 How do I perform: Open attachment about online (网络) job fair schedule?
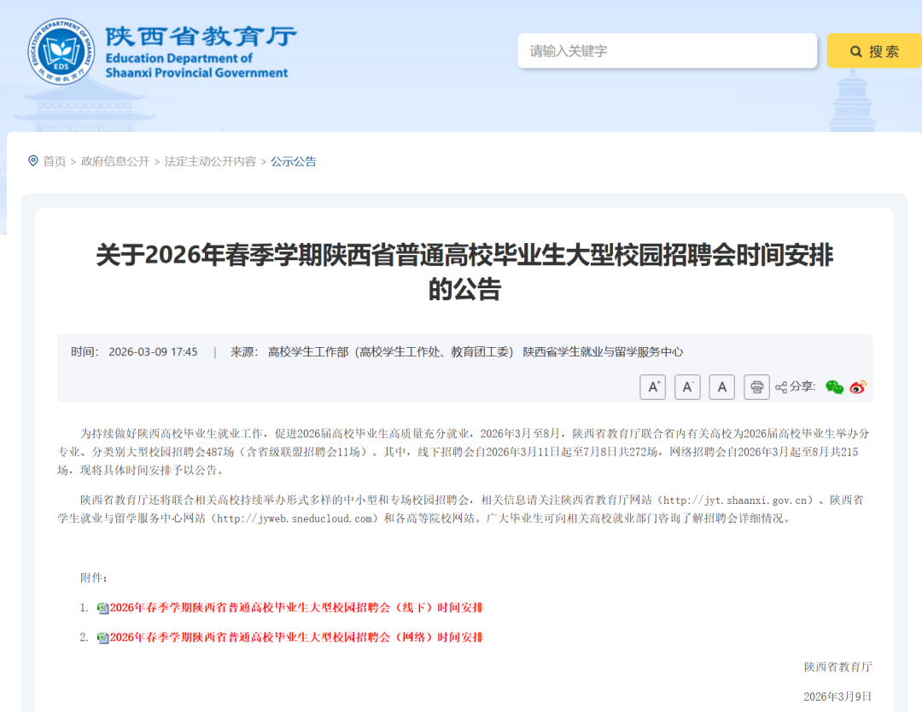[297, 636]
